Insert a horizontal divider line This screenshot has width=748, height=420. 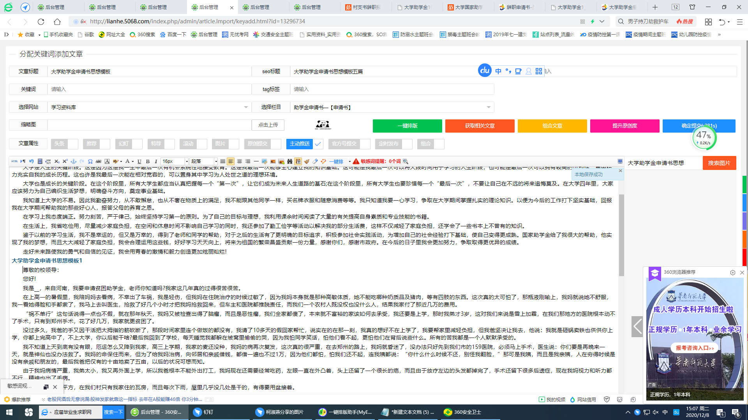click(256, 161)
